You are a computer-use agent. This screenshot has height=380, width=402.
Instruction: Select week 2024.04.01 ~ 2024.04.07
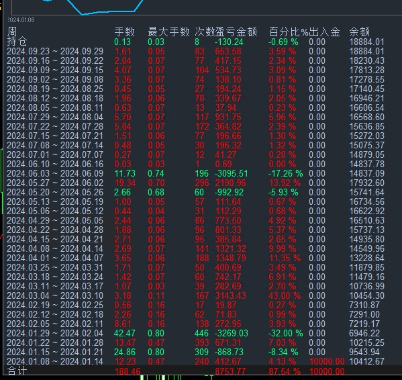[x=55, y=258]
